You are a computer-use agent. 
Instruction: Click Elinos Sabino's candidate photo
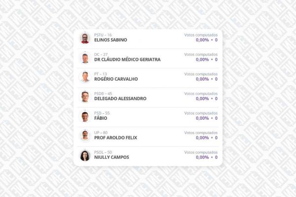click(x=85, y=38)
